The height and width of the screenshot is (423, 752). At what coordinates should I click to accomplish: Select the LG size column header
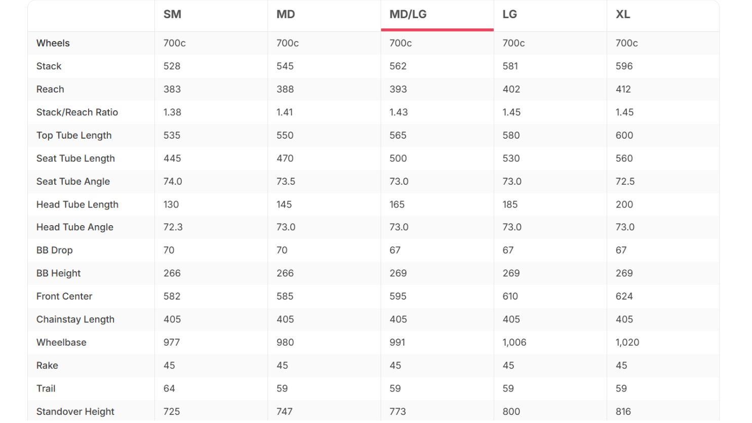tap(509, 15)
